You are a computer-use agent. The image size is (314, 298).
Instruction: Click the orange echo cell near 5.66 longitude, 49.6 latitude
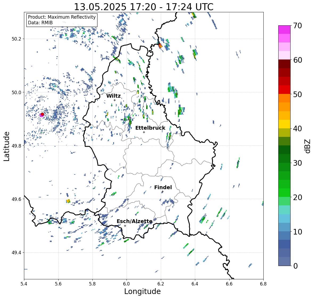click(68, 201)
